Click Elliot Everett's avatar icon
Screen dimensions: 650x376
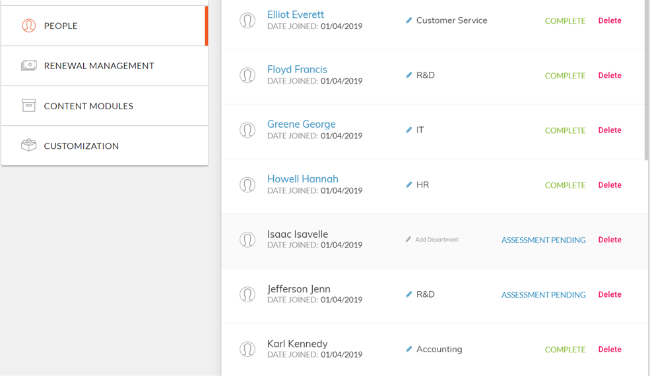point(247,20)
